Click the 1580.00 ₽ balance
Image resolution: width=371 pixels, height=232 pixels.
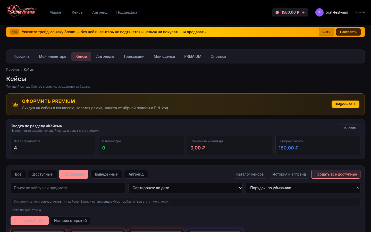pos(290,12)
